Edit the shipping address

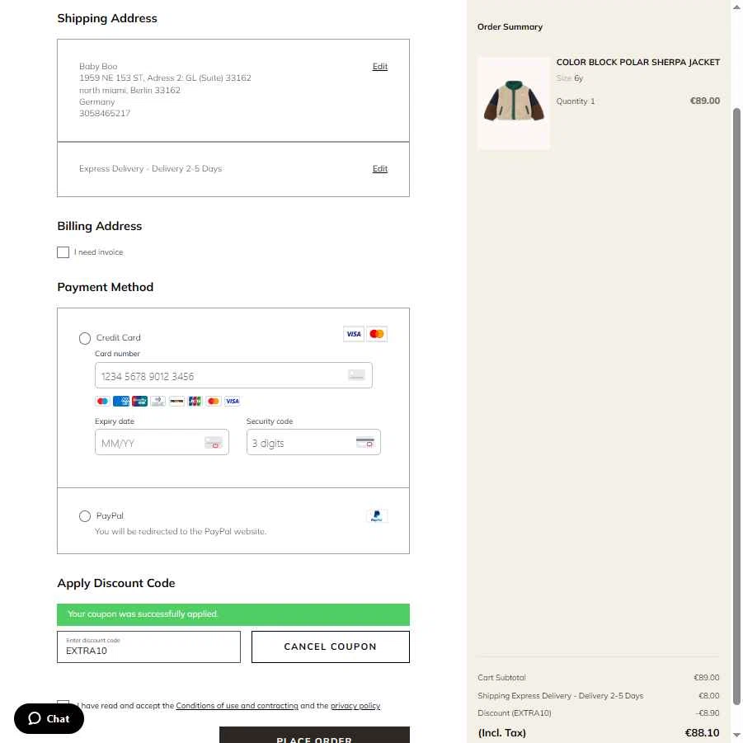(x=380, y=66)
